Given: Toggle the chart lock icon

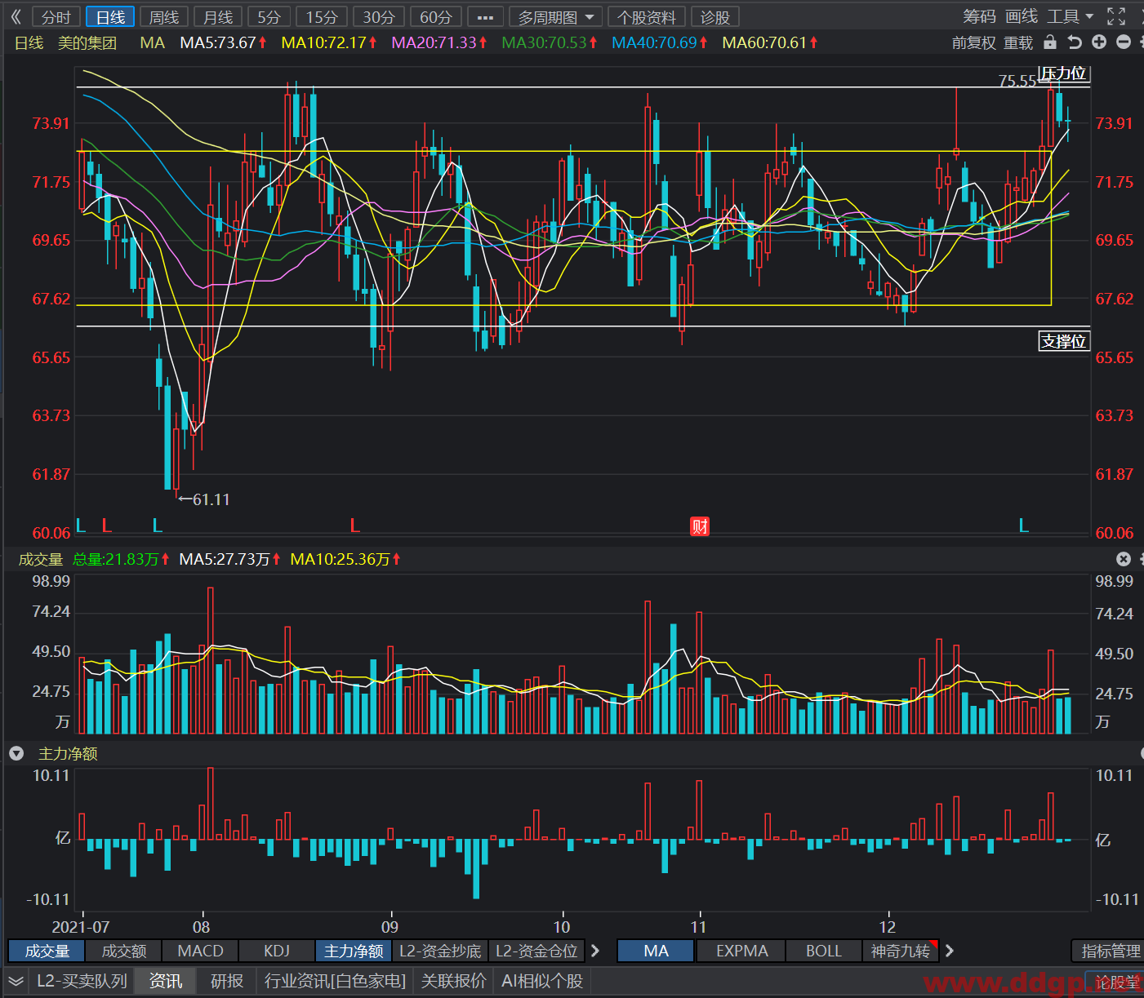Looking at the screenshot, I should pyautogui.click(x=1050, y=42).
